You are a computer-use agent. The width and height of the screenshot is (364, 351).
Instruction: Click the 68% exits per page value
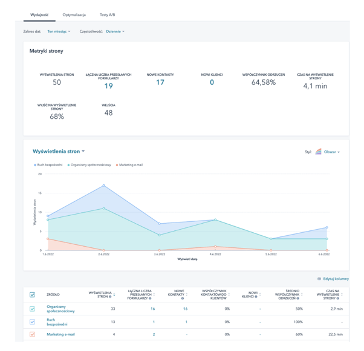pyautogui.click(x=57, y=116)
